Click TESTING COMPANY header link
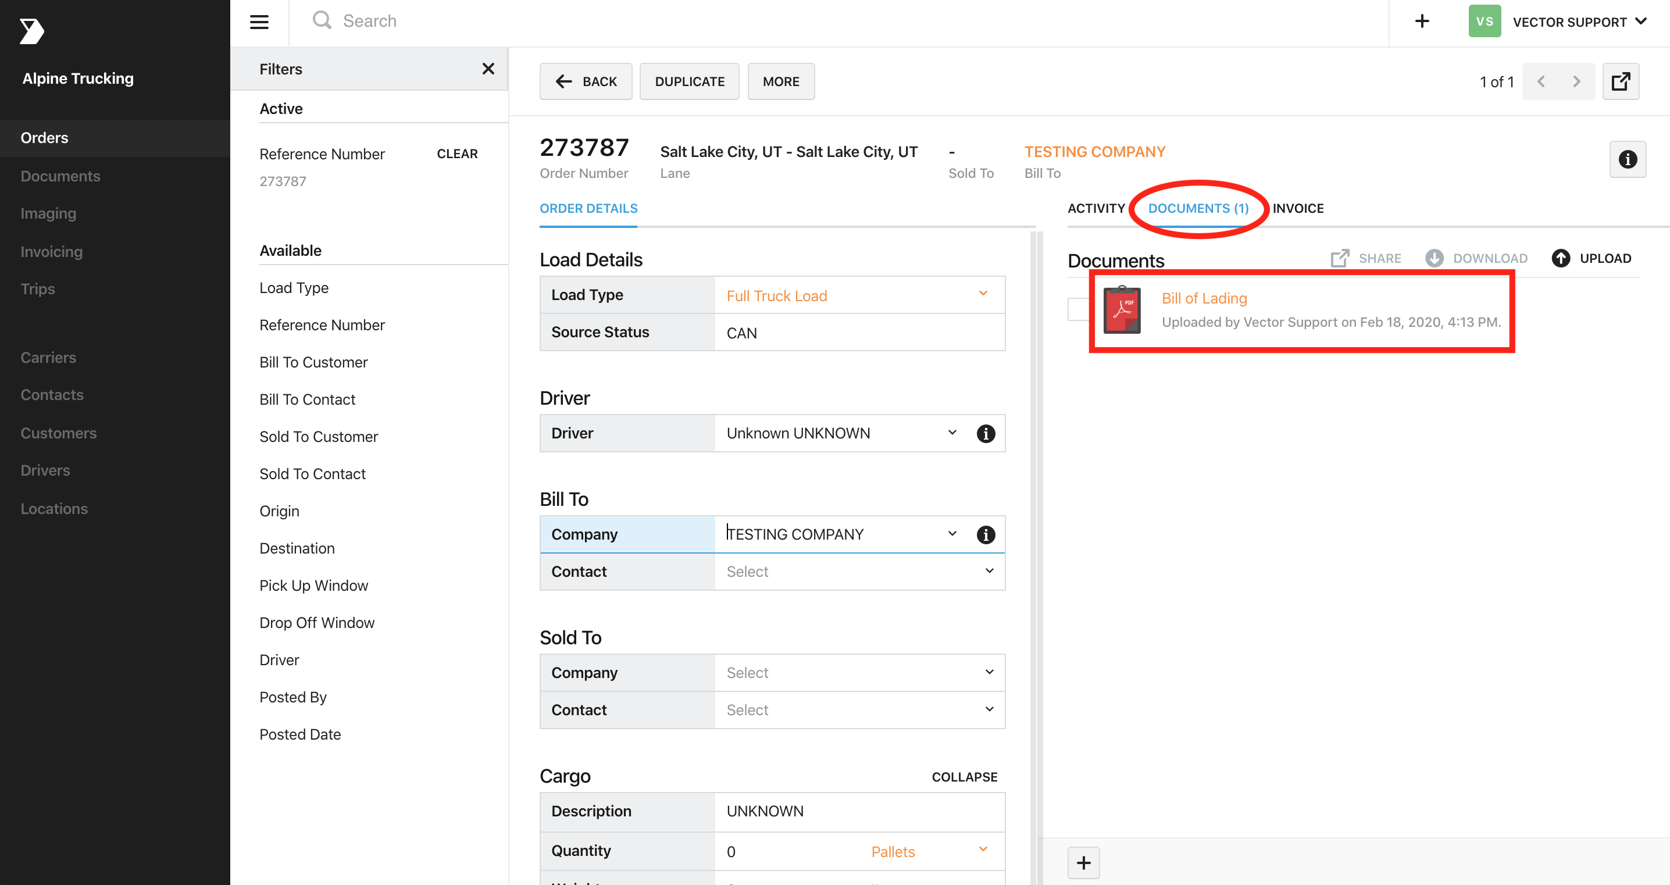The width and height of the screenshot is (1670, 885). [1094, 152]
